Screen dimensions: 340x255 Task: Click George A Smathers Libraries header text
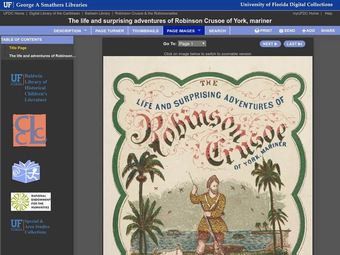(51, 5)
